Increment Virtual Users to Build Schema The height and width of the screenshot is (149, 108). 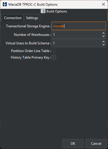(x=103, y=42)
